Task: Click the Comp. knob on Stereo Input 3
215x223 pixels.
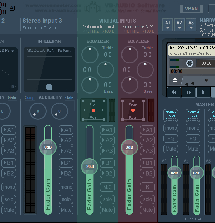Action: [x=38, y=111]
